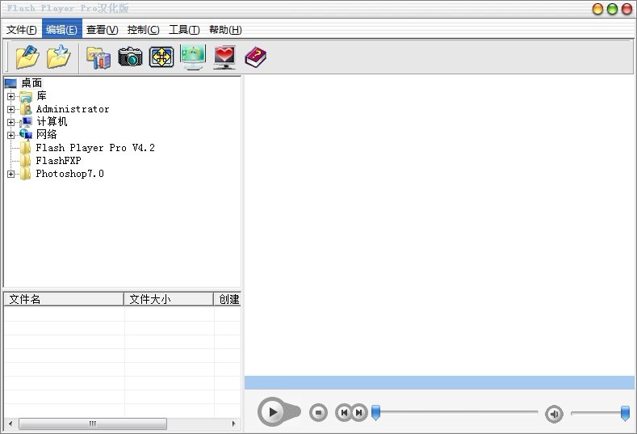Open help via the purple book icon
Screen dimensions: 637x434
tap(255, 57)
